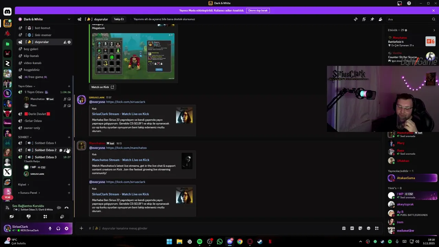439x247 pixels.
Task: Dismiss the Yayıncı Modu banner
Action: pyautogui.click(x=434, y=11)
